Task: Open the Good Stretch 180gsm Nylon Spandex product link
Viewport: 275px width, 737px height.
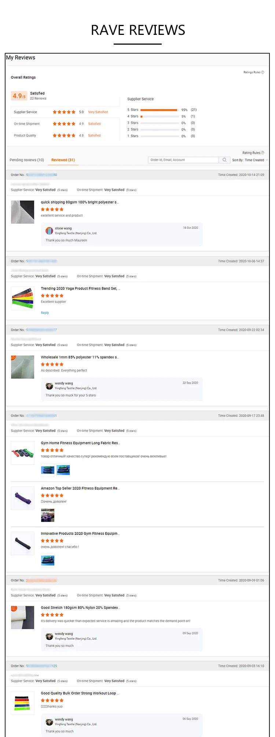Action: click(80, 607)
